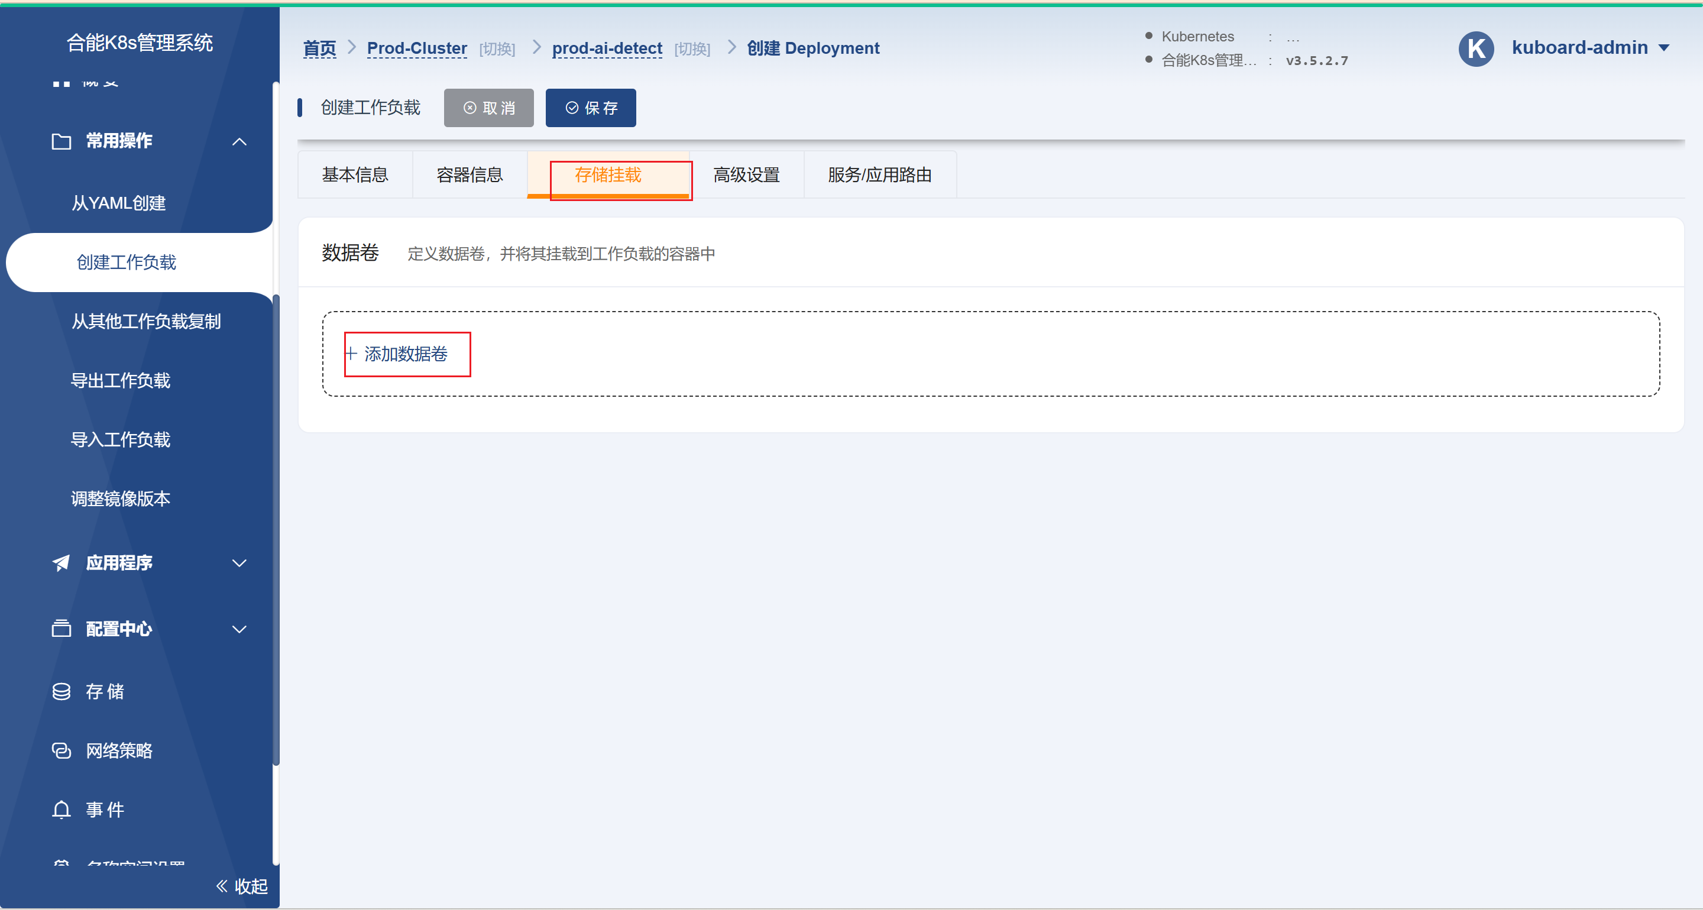
Task: Click the 收起 sidebar collapse label
Action: coord(251,886)
